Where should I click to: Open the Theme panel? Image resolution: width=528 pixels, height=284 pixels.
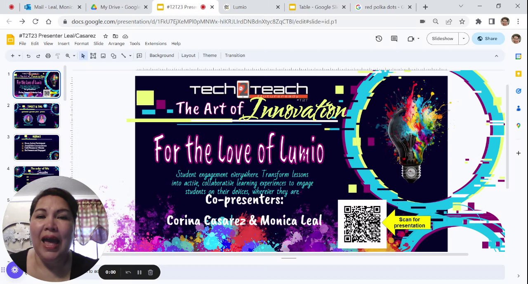pos(210,55)
